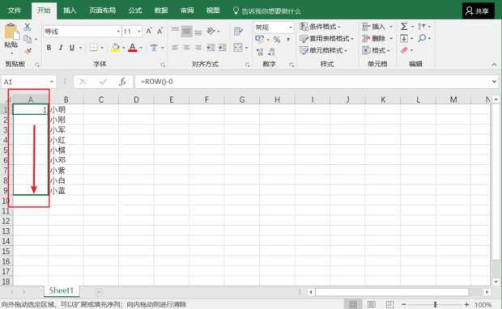Click the increase decimal icon
This screenshot has height=309, width=502.
tap(260, 52)
